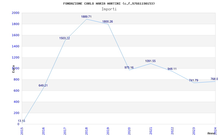Select the 948.11 value label
Screen dimensions: 218x136
172,69
